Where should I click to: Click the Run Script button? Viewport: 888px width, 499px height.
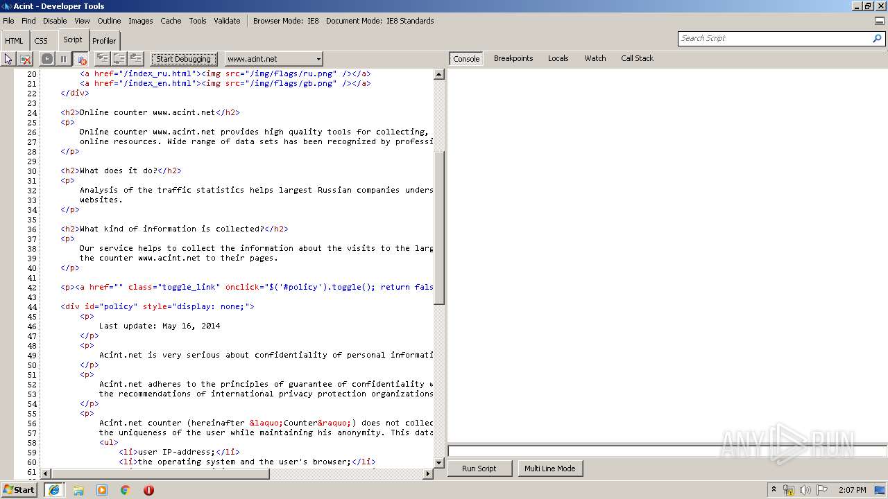(x=479, y=469)
